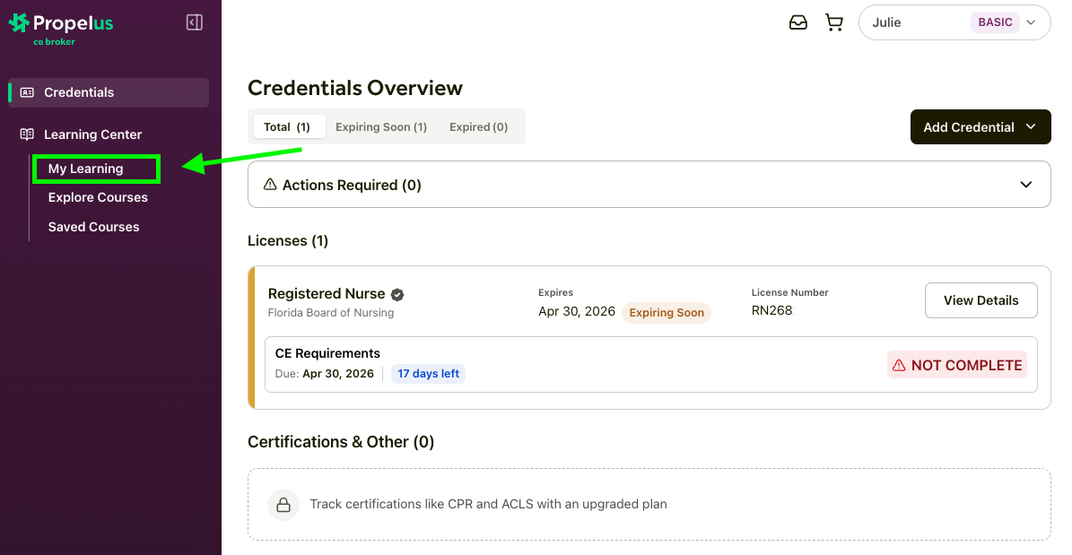Open the Julie account menu dropdown
This screenshot has height=555, width=1072.
954,23
